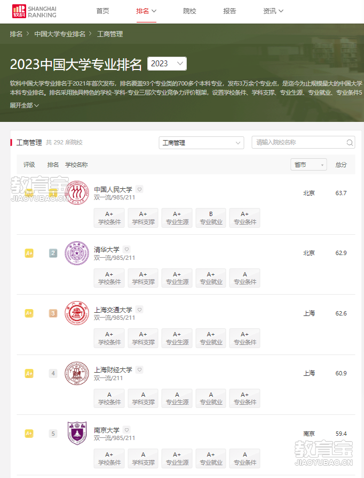This screenshot has height=478, width=364.
Task: Click 南京大学 专业就业 A+ tile
Action: coord(211,458)
